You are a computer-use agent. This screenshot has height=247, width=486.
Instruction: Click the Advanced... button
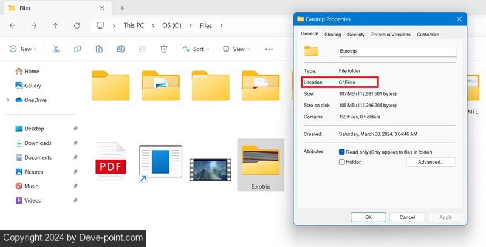430,162
